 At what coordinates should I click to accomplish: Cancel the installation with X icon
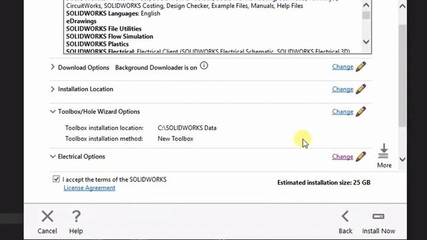click(47, 222)
